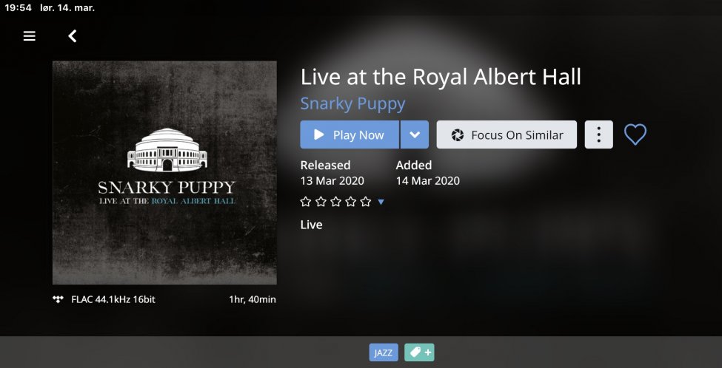Viewport: 722px width, 368px height.
Task: Open the three-dot more options menu
Action: tap(598, 134)
